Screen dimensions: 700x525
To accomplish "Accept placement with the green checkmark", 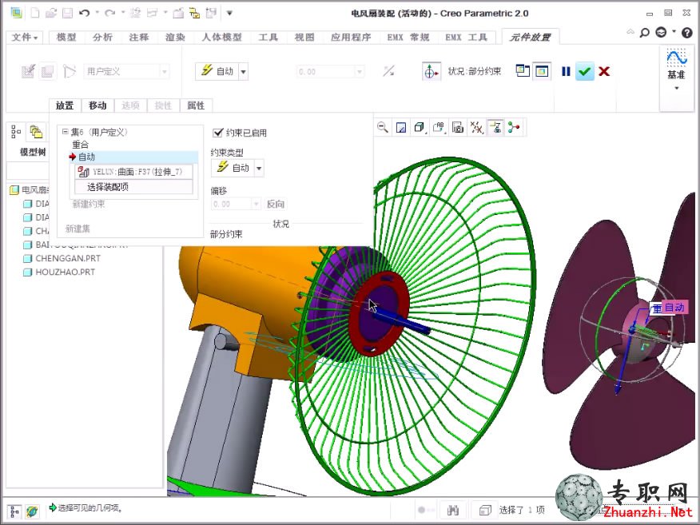I will click(x=584, y=71).
